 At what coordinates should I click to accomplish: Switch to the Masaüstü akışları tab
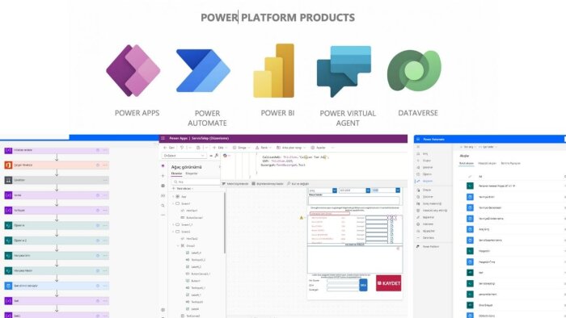tap(487, 164)
